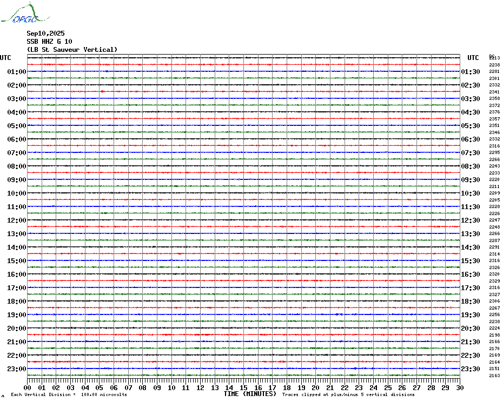Click the value 2198 in right column
The image size is (503, 402).
(x=494, y=336)
